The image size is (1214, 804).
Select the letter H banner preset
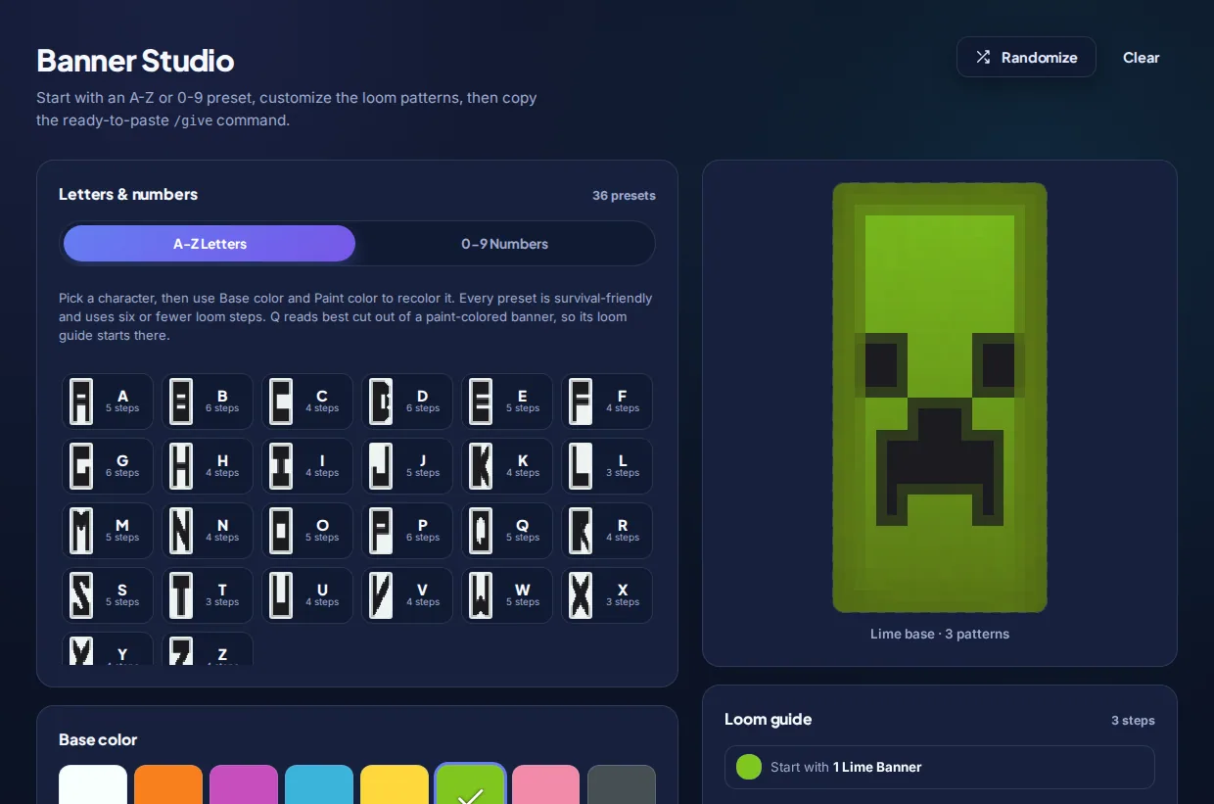(x=208, y=466)
